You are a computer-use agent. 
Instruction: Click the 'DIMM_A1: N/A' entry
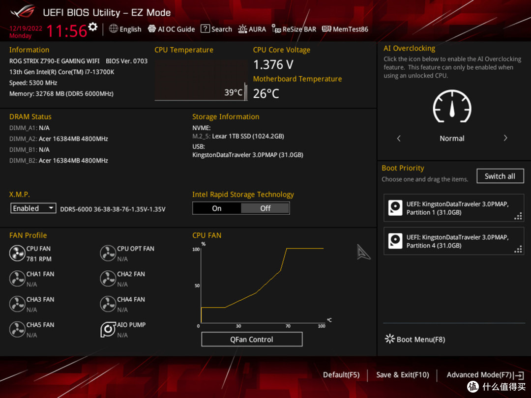click(x=29, y=128)
